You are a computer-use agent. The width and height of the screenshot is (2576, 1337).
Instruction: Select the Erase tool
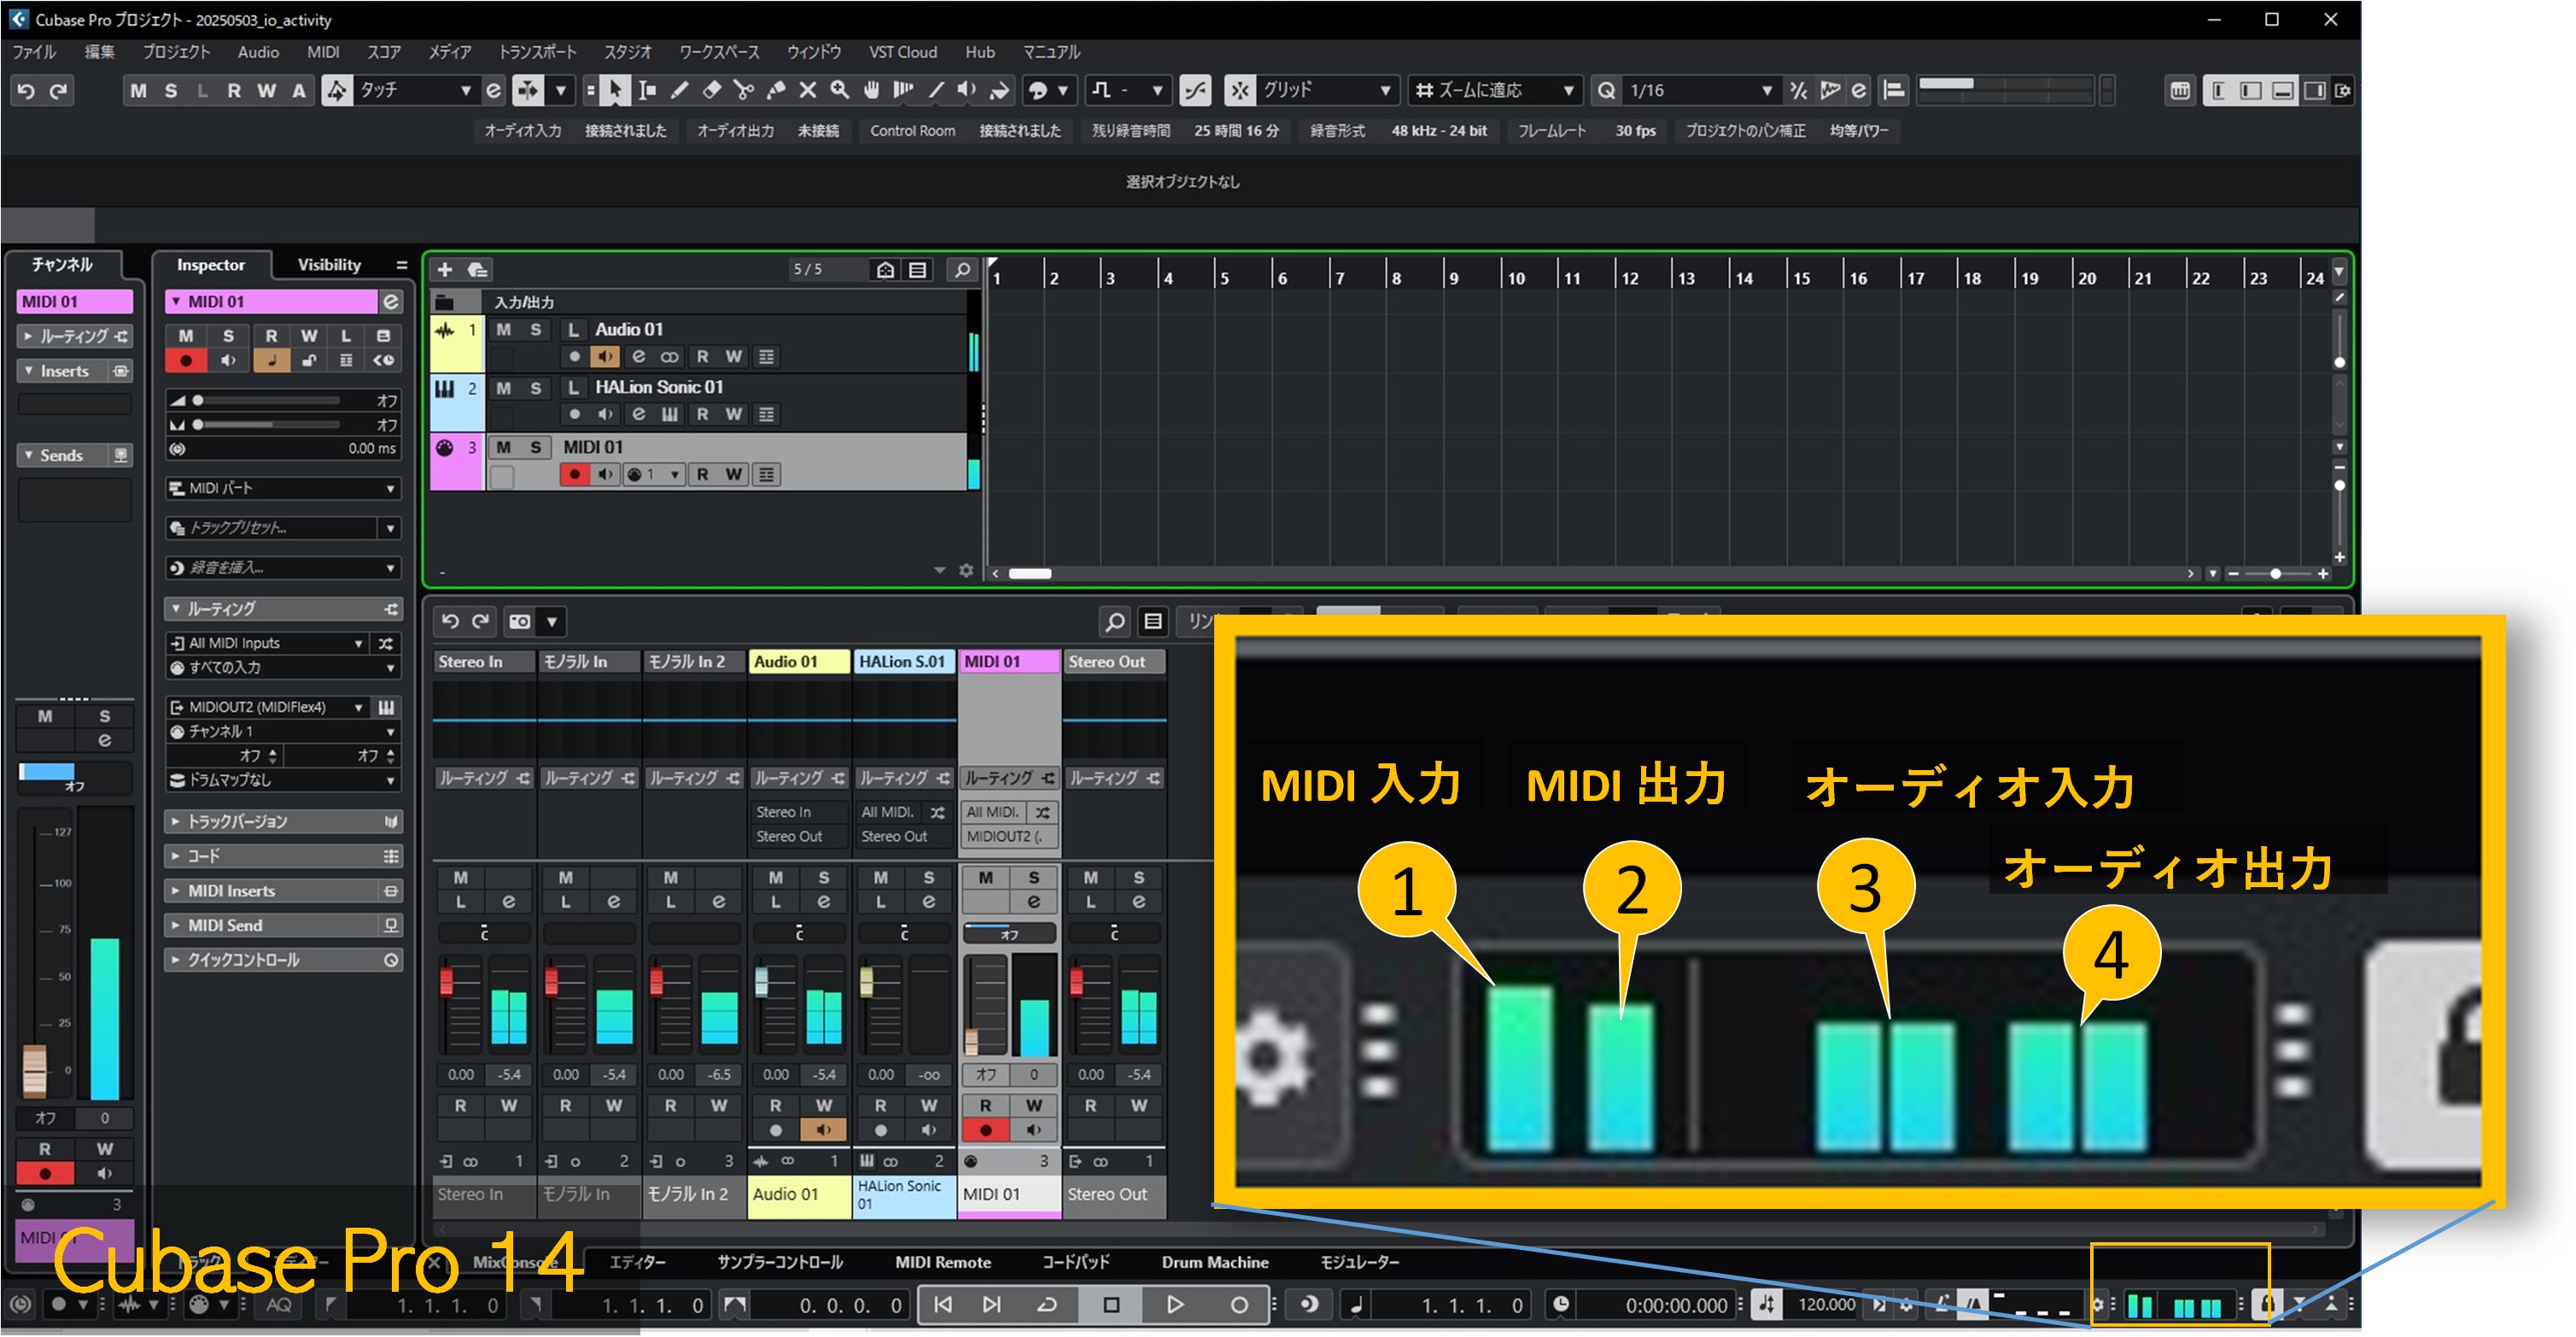click(711, 91)
